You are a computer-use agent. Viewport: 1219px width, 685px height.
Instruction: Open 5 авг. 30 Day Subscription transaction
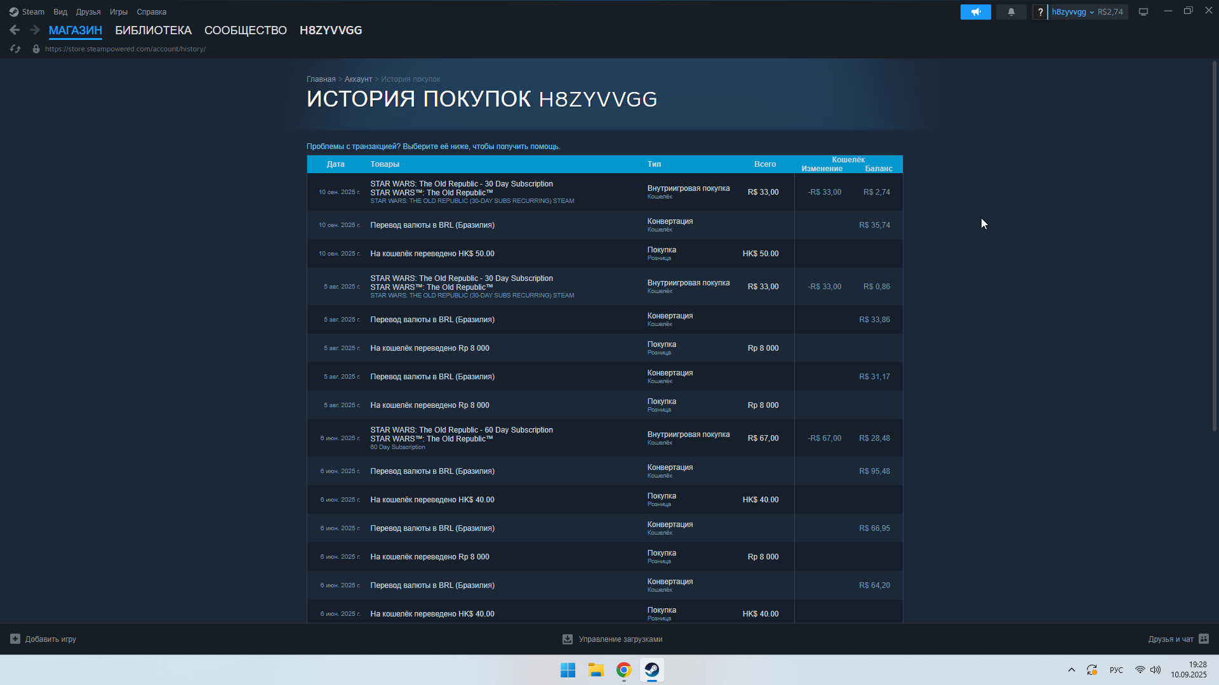604,287
